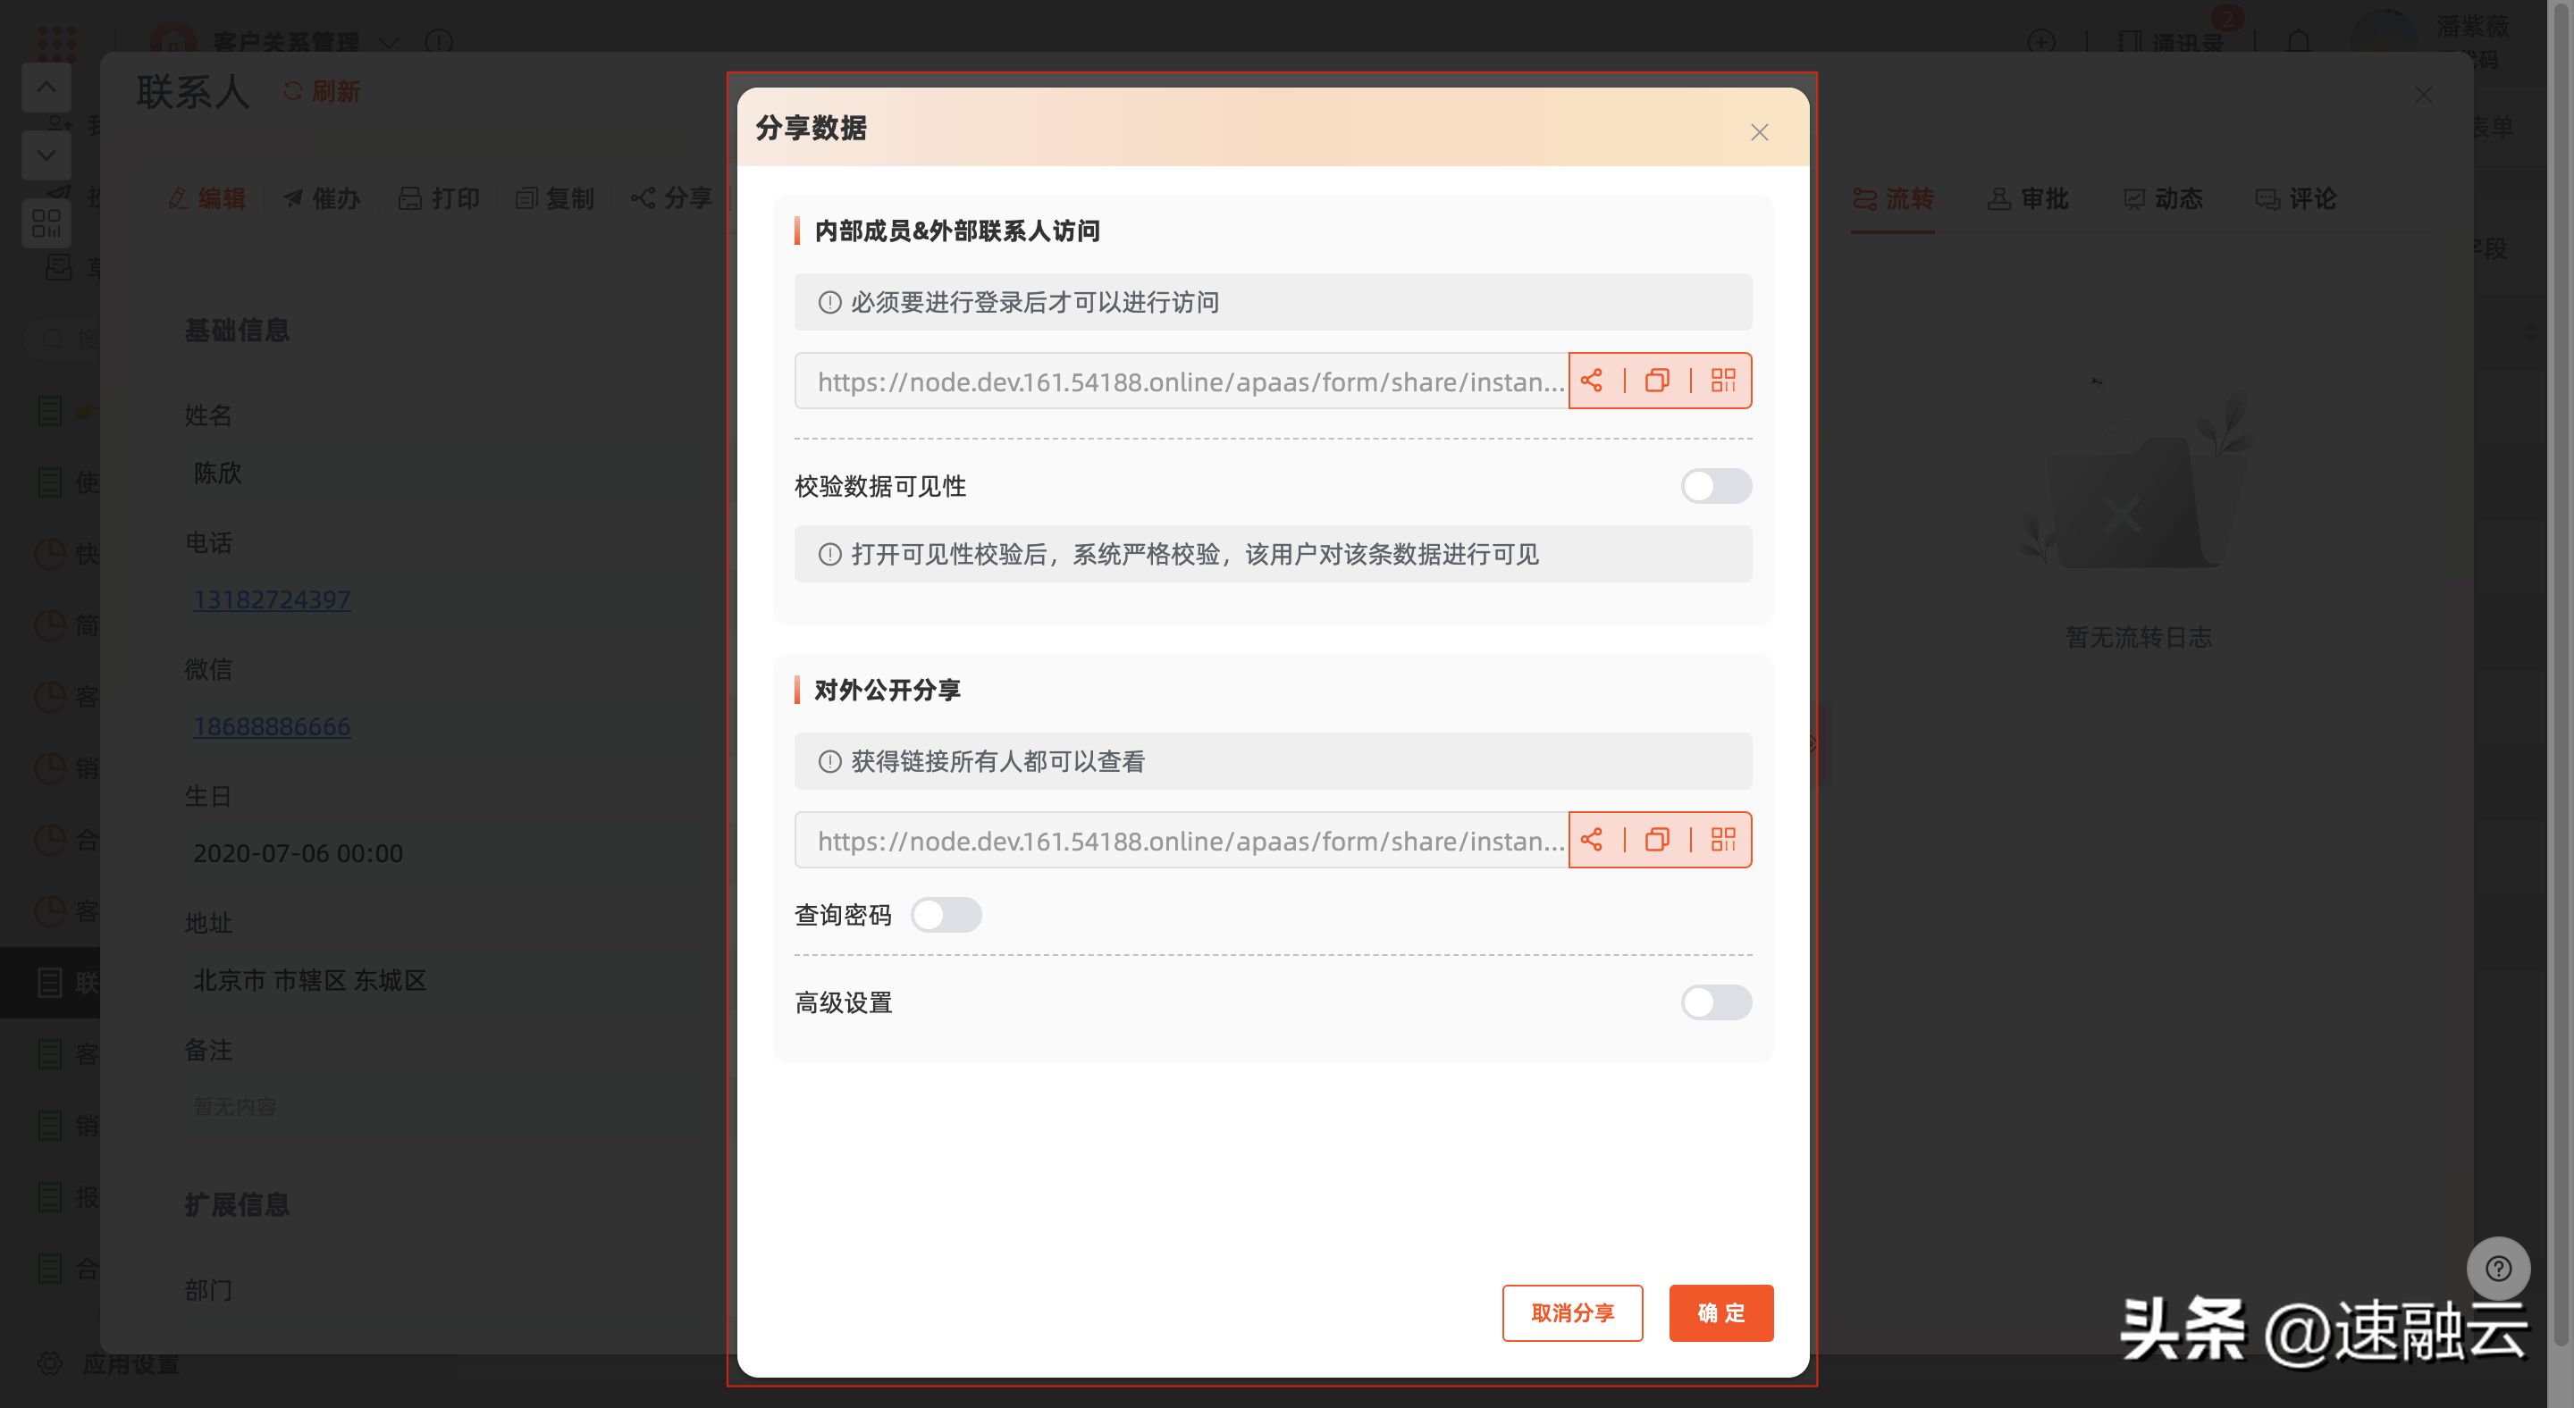Click share icon for internal member link
Image resolution: width=2574 pixels, height=1408 pixels.
tap(1592, 381)
